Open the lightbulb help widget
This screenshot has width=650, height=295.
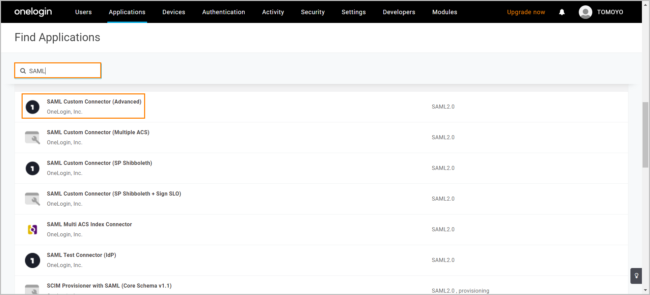(636, 276)
